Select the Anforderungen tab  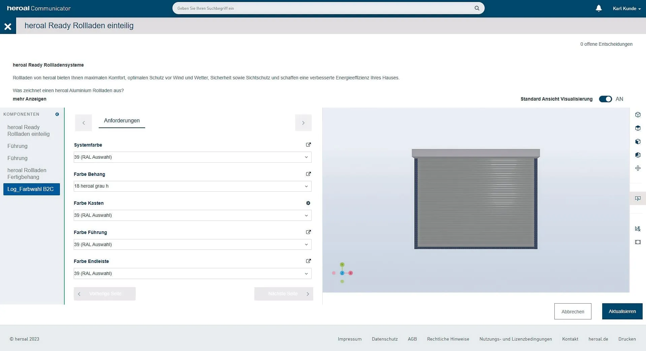(x=122, y=121)
